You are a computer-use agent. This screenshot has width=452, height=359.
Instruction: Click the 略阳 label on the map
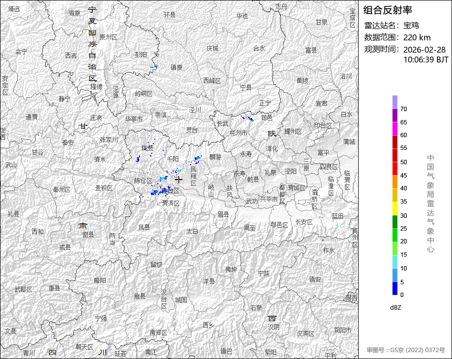coord(100,280)
